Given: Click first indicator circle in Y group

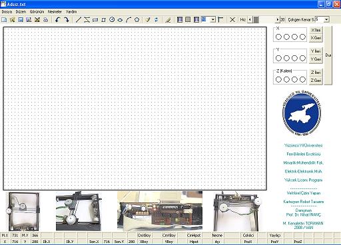Looking at the screenshot, I should [x=278, y=59].
